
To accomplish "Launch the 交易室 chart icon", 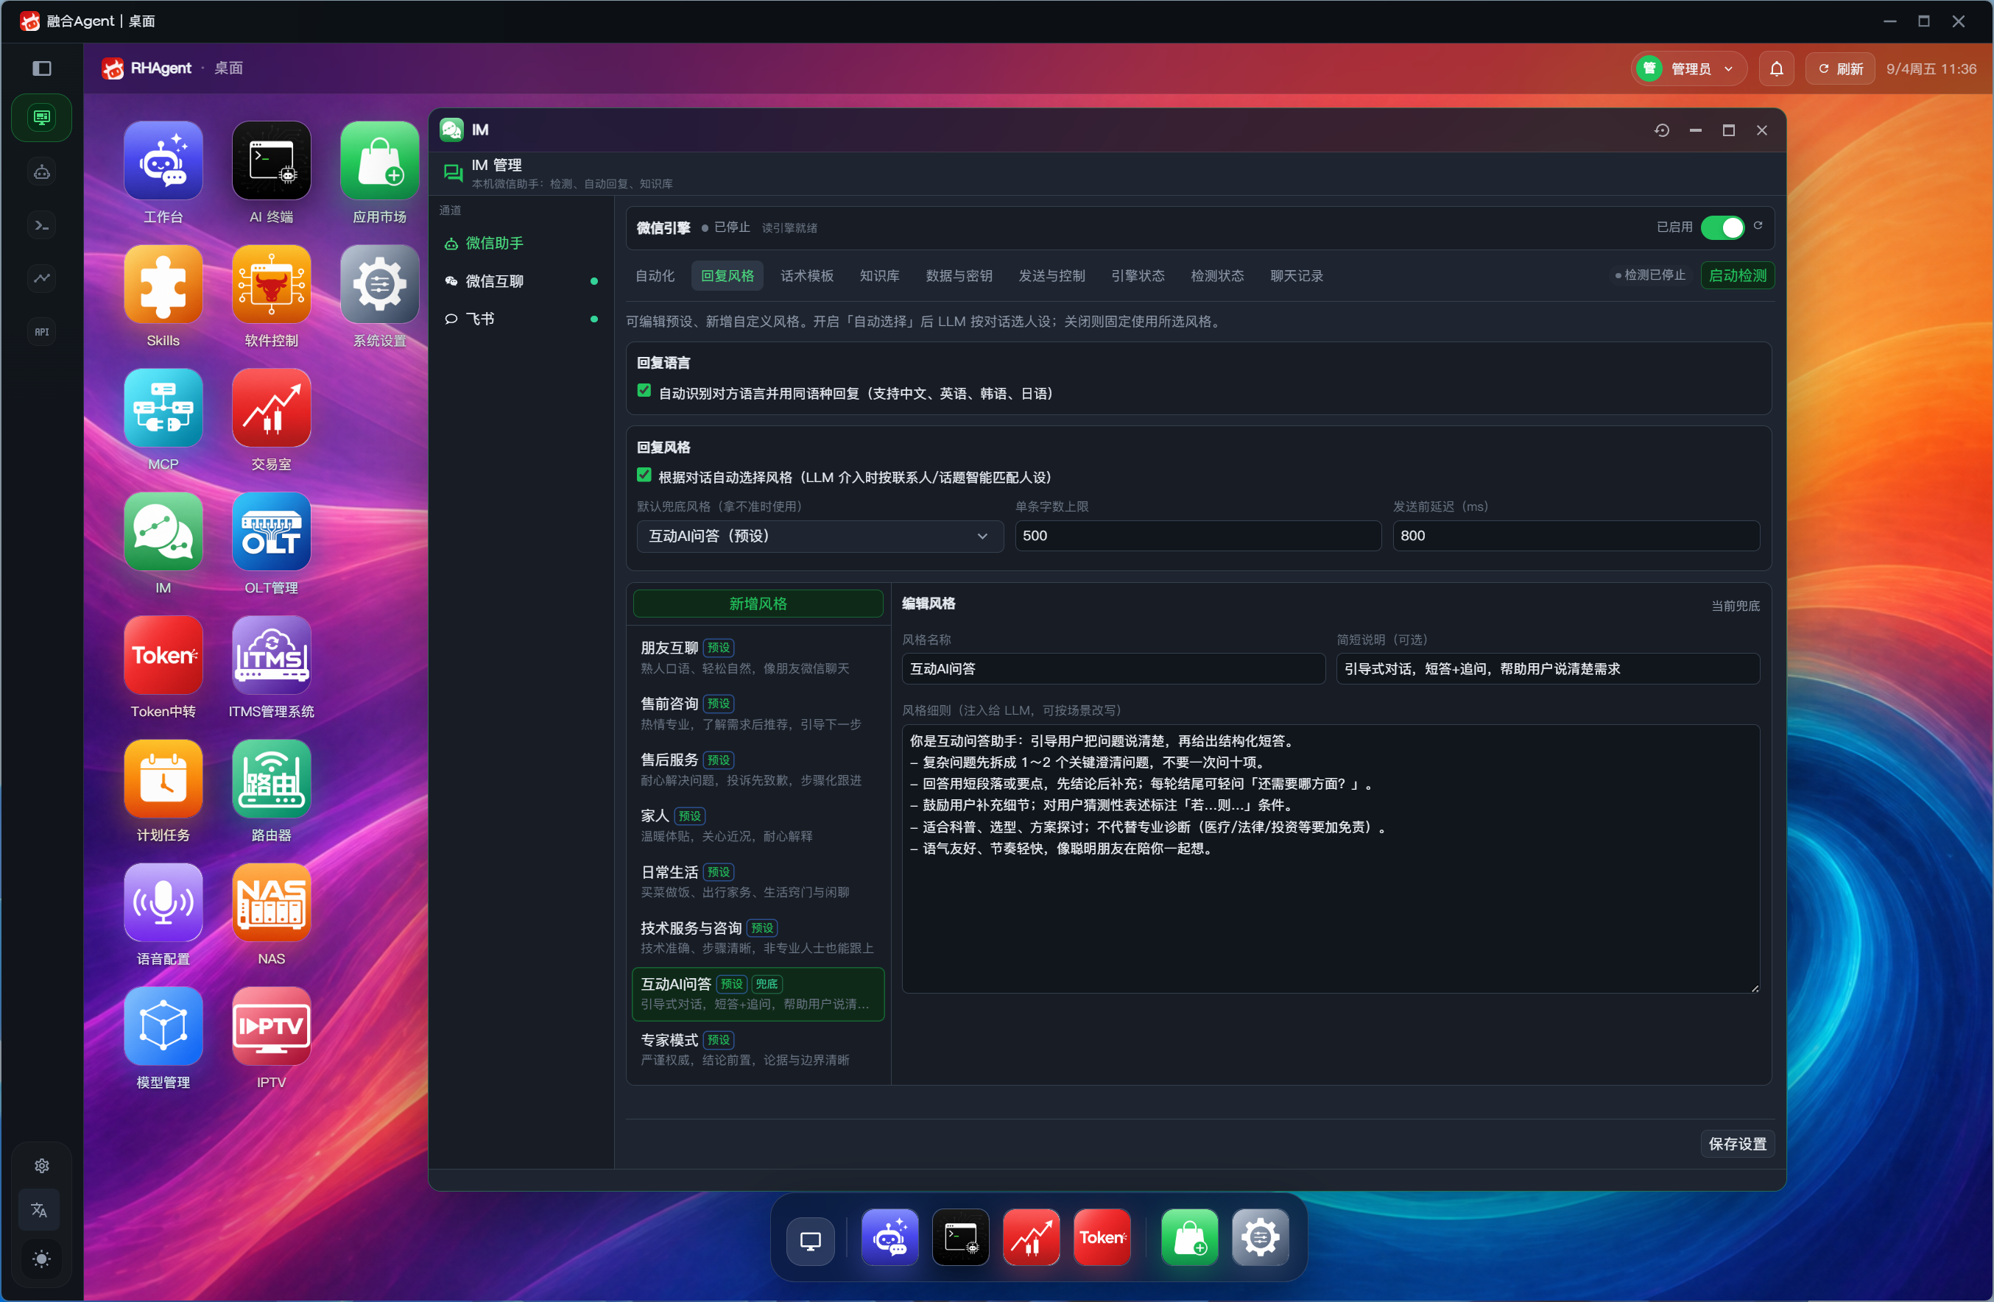I will (272, 408).
